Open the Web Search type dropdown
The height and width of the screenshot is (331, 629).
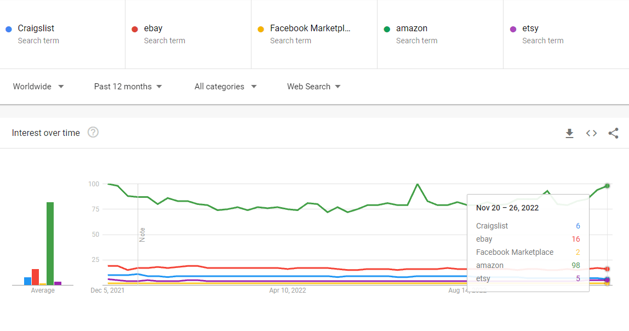(x=314, y=87)
